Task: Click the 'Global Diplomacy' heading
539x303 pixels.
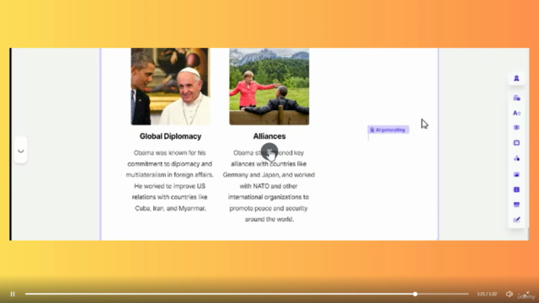Action: tap(170, 136)
